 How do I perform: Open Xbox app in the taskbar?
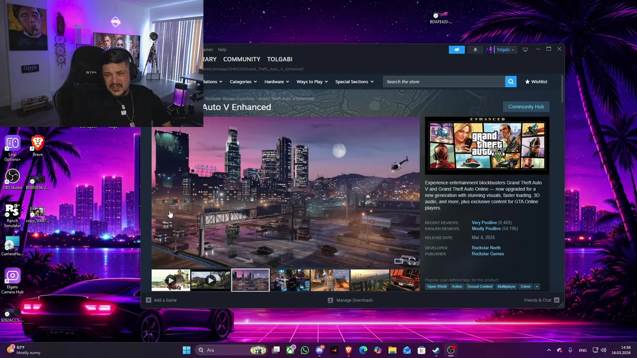tap(290, 350)
